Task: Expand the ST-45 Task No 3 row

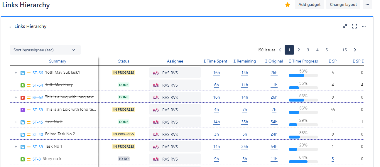Action: pos(16,122)
